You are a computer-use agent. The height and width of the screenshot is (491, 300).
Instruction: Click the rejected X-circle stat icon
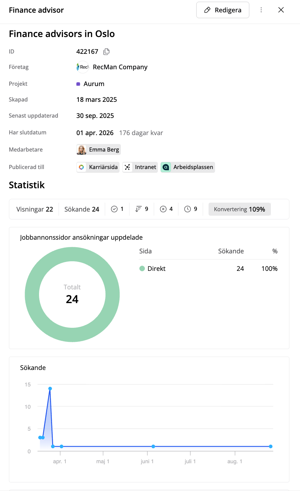(x=163, y=209)
